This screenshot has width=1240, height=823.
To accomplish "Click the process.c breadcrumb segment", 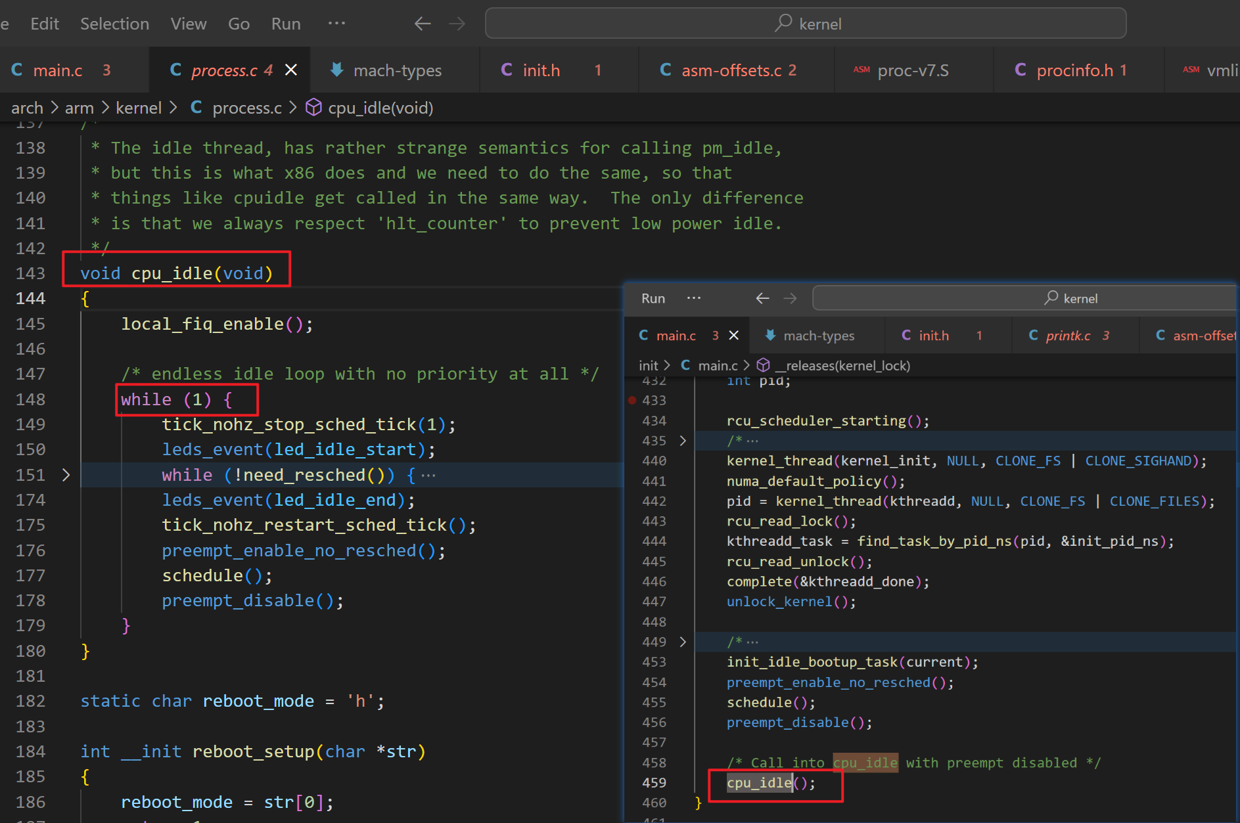I will point(247,108).
